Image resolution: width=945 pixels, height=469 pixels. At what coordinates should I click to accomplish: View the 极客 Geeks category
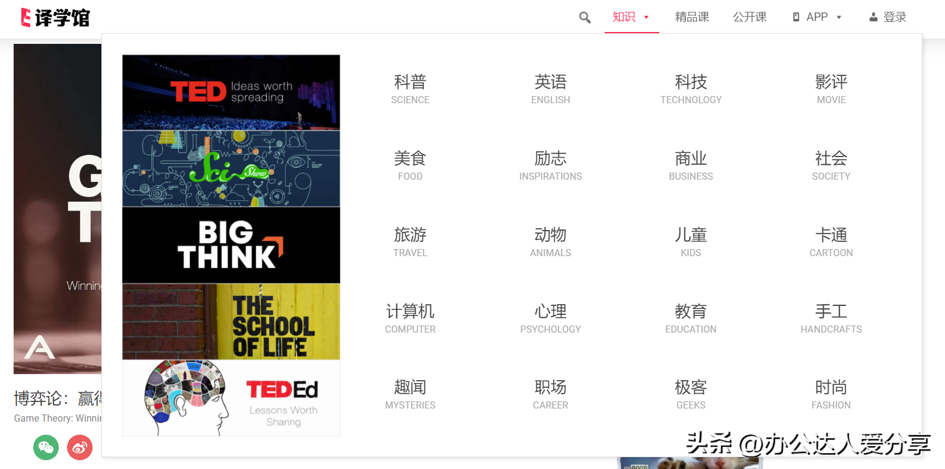click(x=691, y=394)
